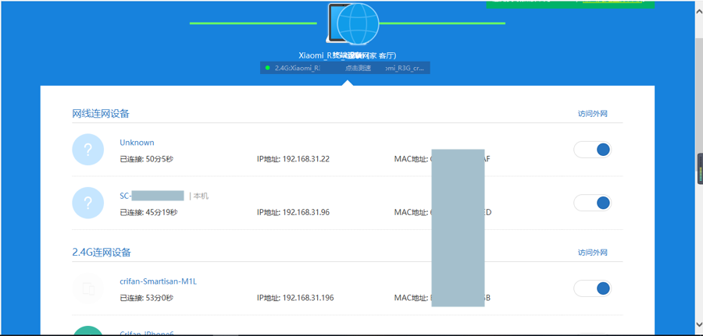The width and height of the screenshot is (703, 336).
Task: Switch off internet for crifan-Smartisan-M1L
Action: click(x=592, y=288)
